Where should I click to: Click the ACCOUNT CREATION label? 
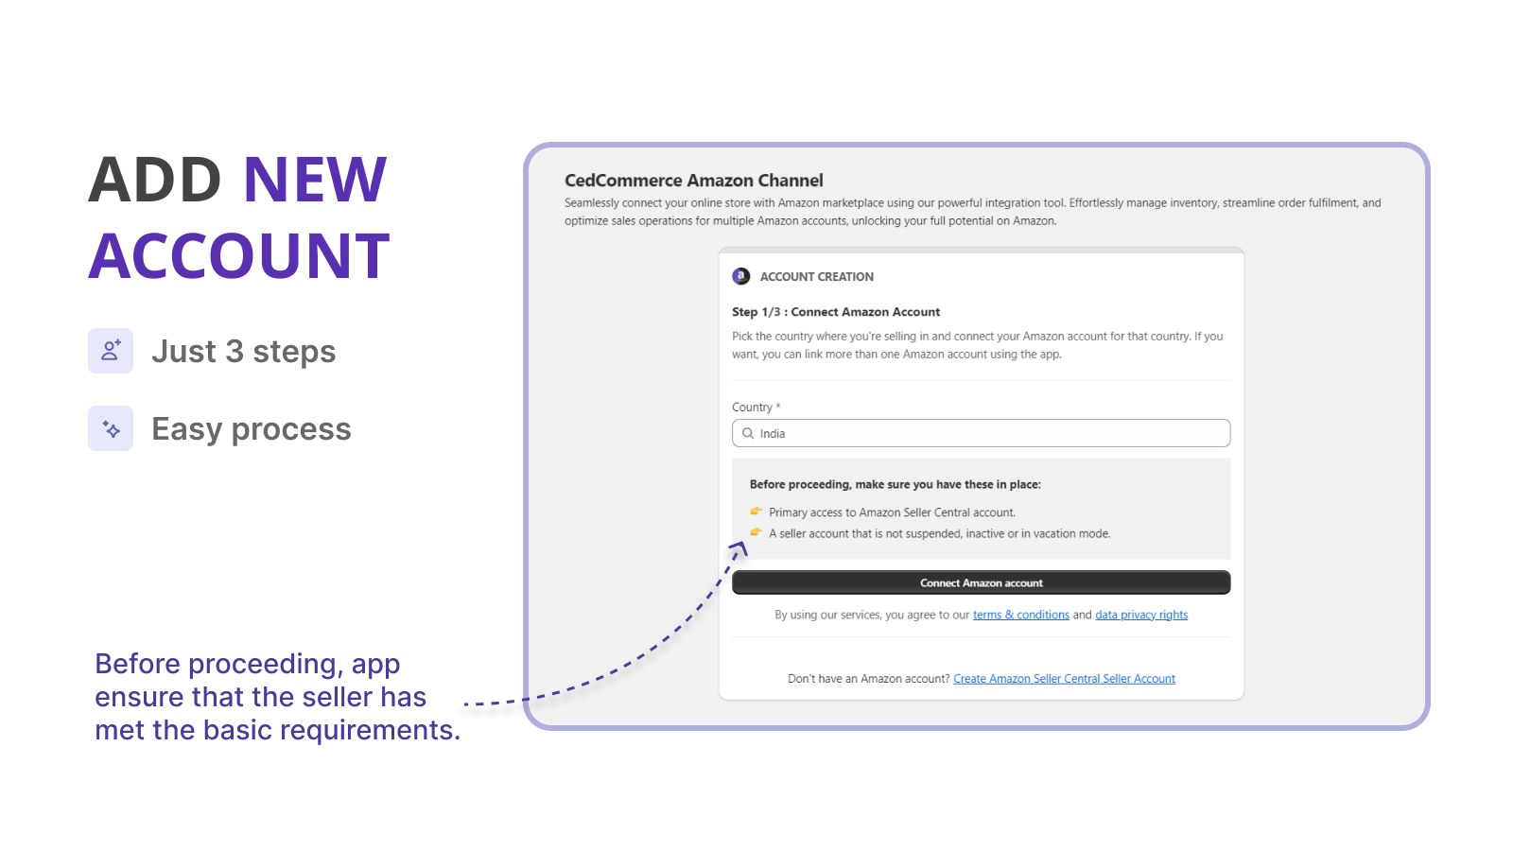(817, 277)
